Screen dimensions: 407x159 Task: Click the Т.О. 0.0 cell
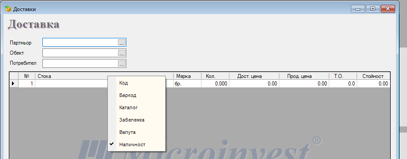[343, 84]
